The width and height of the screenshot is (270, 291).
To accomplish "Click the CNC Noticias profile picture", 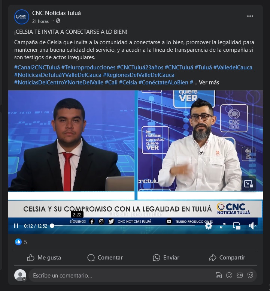I will click(22, 17).
